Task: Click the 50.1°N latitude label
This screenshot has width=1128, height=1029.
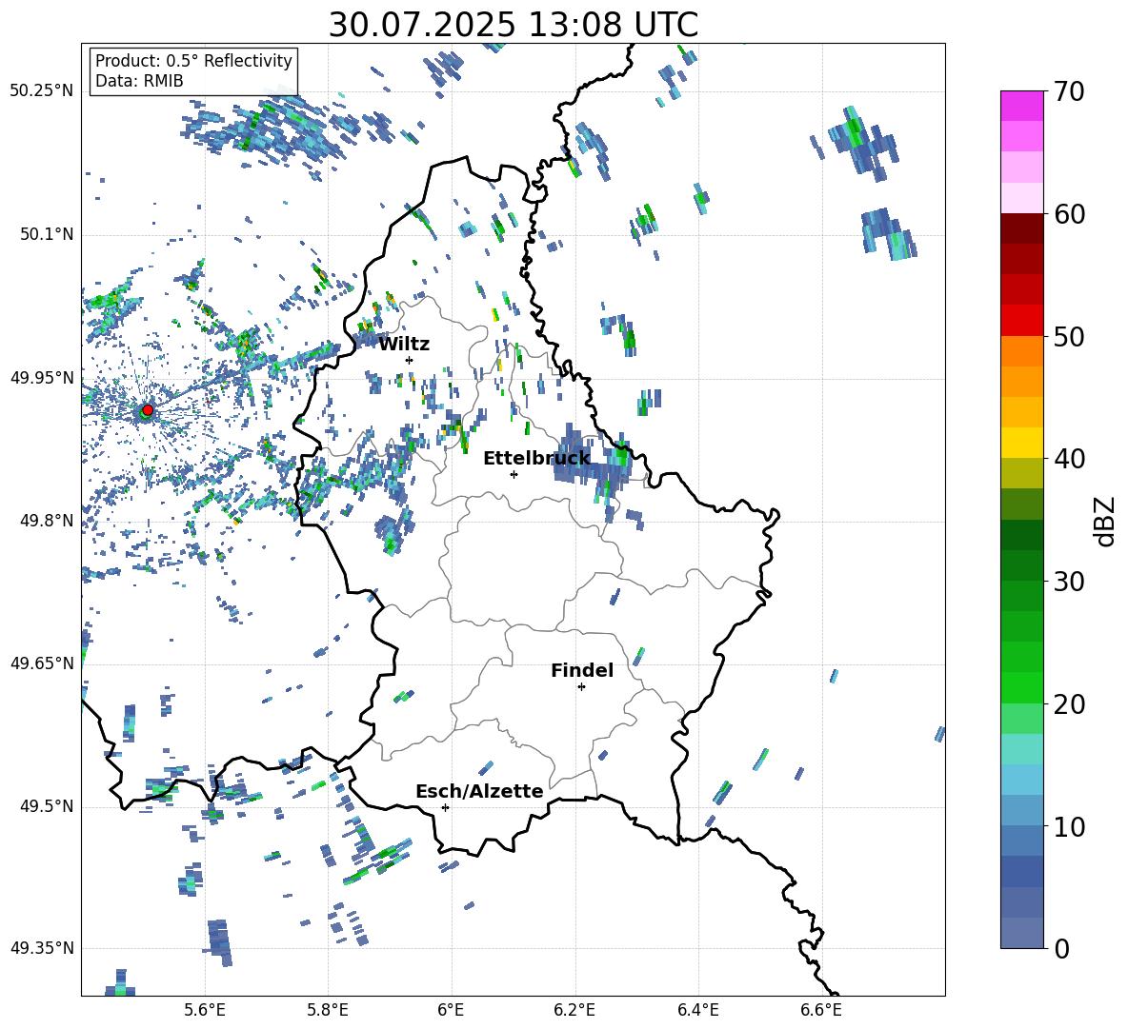Action: (46, 234)
